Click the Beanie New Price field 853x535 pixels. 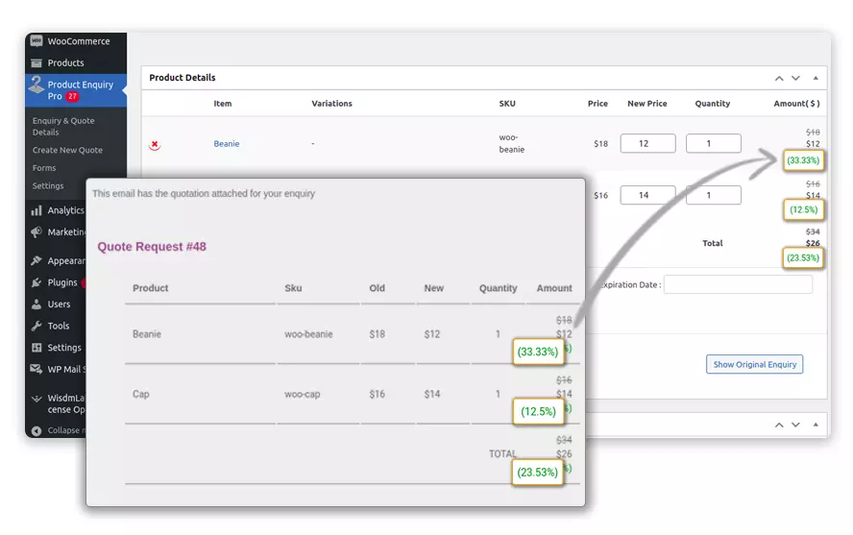(647, 143)
